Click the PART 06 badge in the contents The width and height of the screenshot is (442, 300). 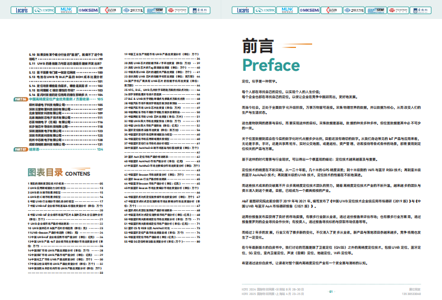20,99
